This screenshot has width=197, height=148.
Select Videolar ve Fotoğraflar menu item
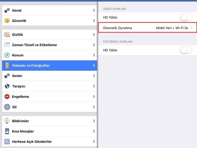[31, 65]
